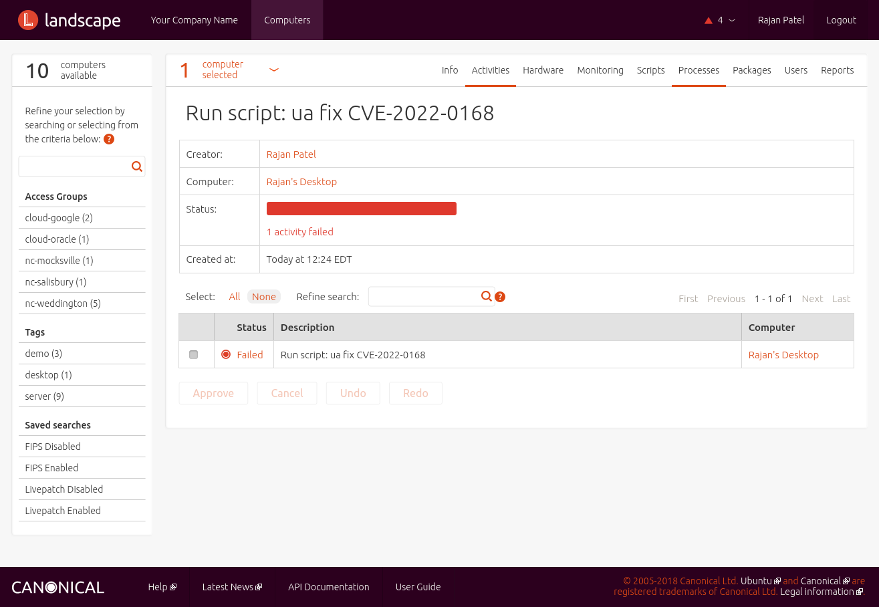The height and width of the screenshot is (607, 879).
Task: Click the Redo button
Action: point(416,393)
